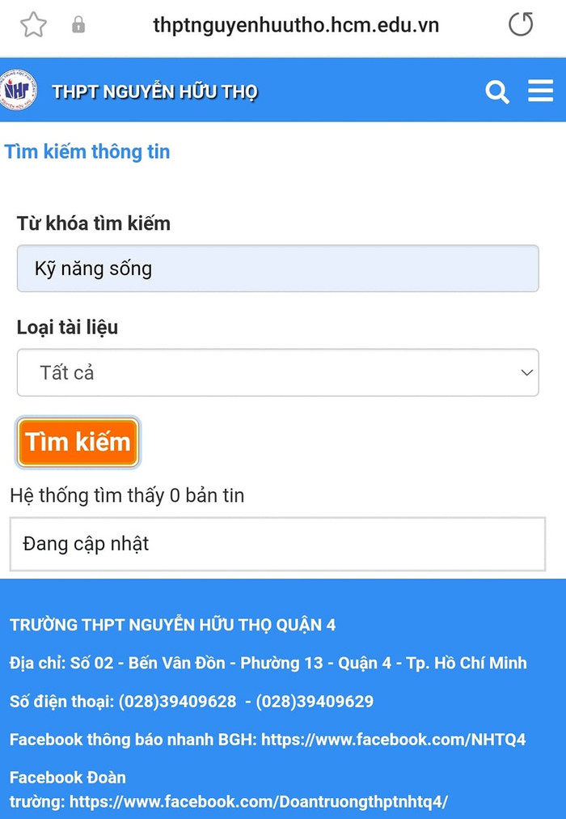Expand the Tất cả document type selector
The image size is (566, 819).
click(x=278, y=373)
